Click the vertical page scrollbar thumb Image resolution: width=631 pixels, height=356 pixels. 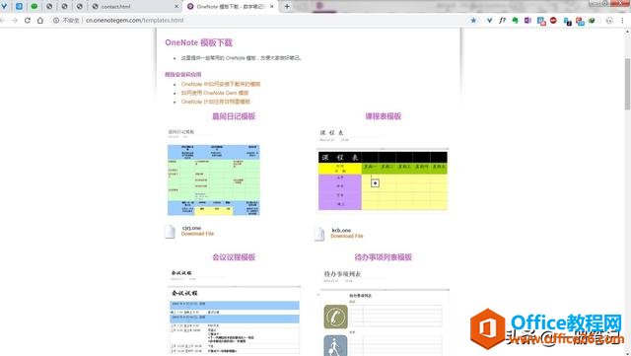(627, 84)
